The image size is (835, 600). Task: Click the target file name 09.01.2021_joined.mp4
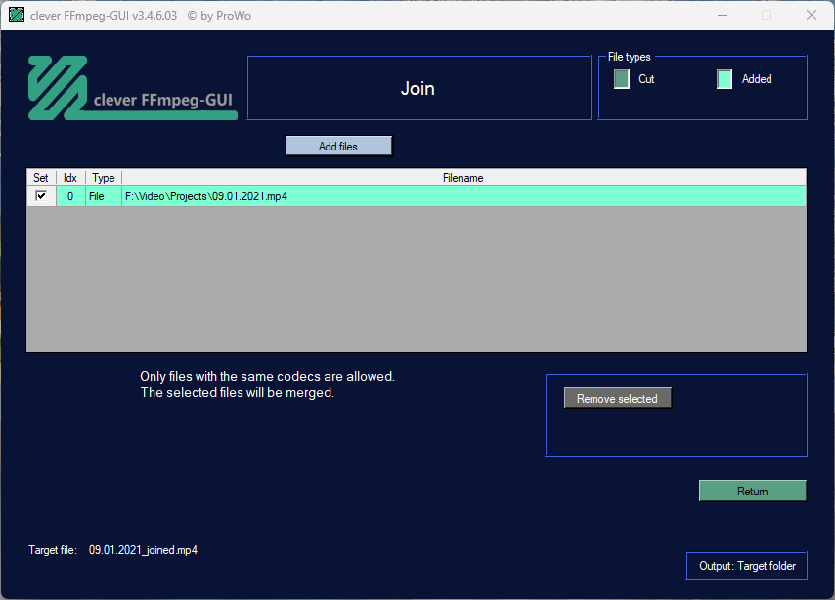click(144, 550)
